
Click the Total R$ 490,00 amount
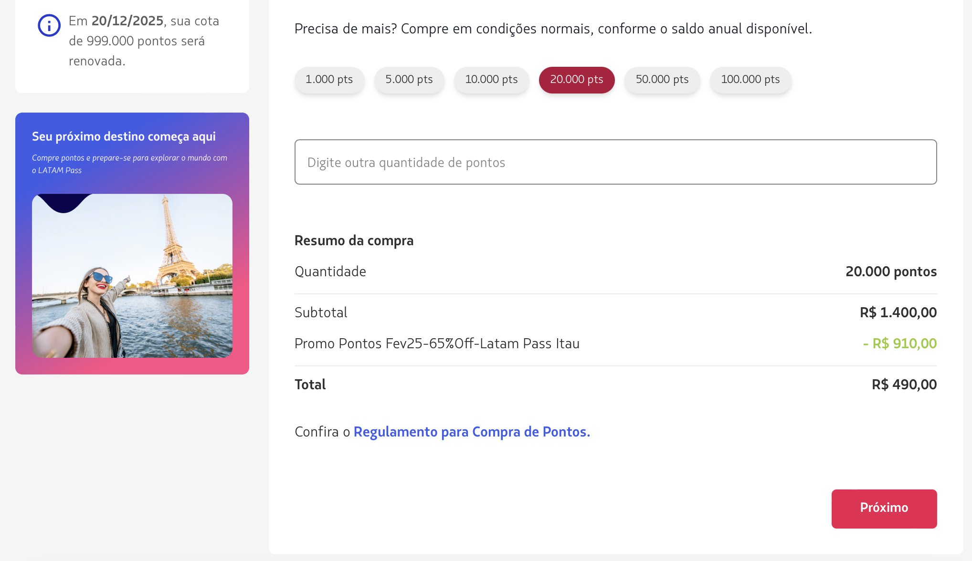(x=904, y=384)
